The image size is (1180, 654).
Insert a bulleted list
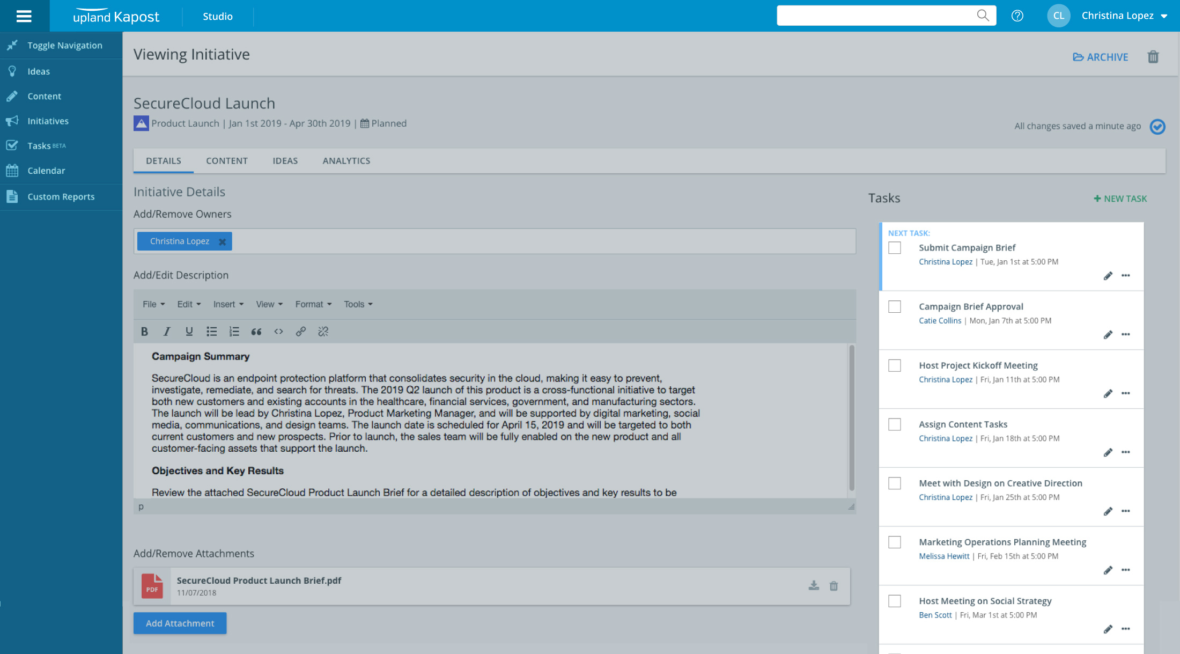211,332
